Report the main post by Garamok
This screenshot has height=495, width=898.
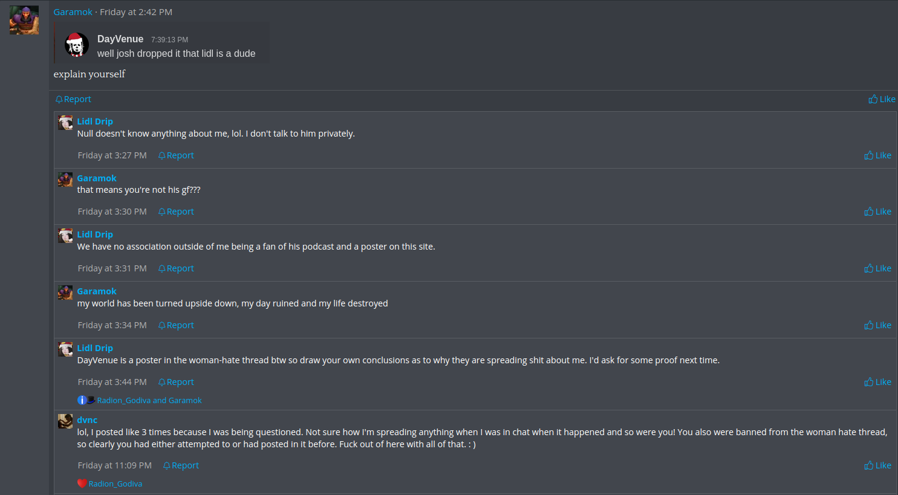coord(73,99)
